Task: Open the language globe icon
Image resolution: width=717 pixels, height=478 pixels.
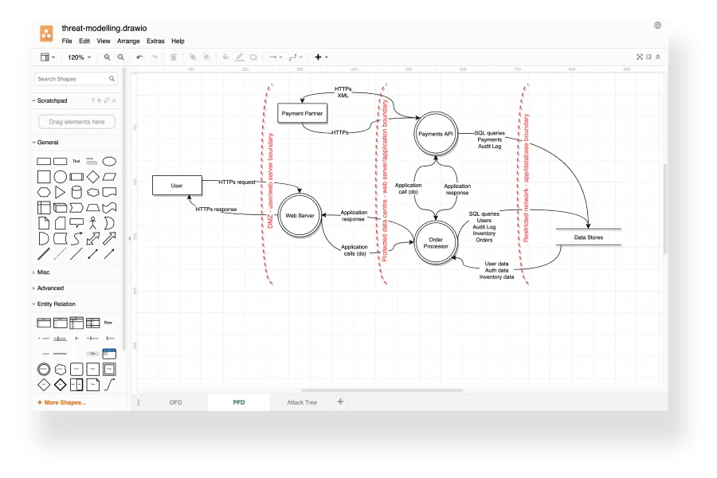Action: 658,25
